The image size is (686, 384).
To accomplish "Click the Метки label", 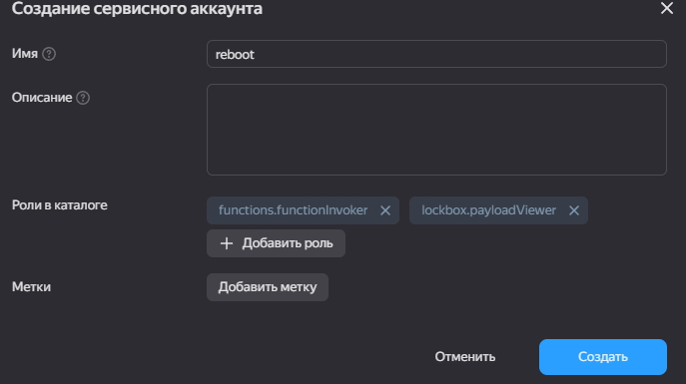I will 31,287.
